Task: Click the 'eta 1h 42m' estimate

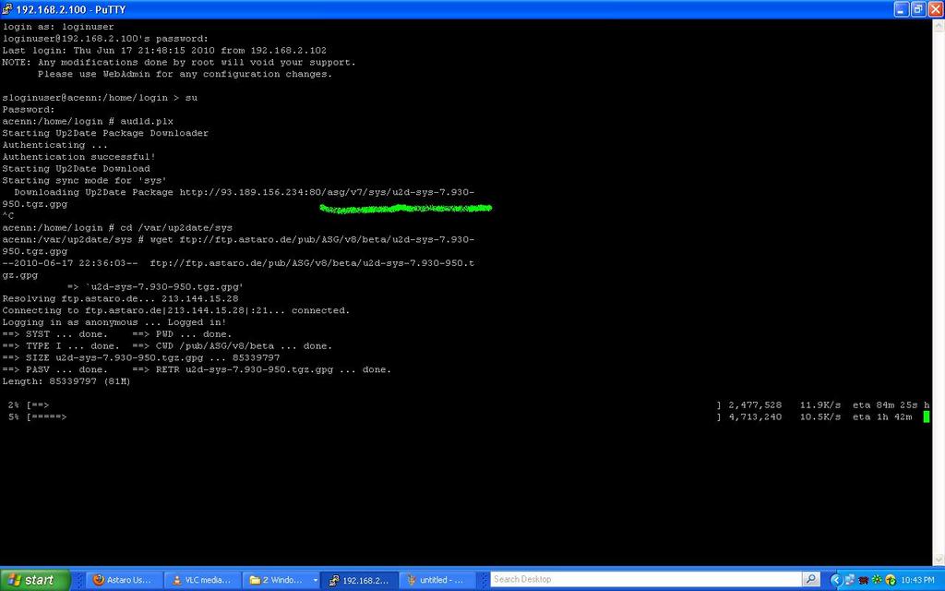Action: (882, 416)
